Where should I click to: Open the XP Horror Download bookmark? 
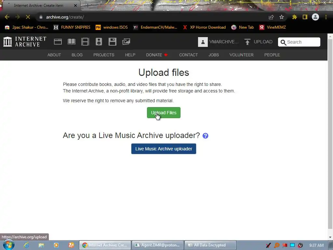pyautogui.click(x=204, y=27)
